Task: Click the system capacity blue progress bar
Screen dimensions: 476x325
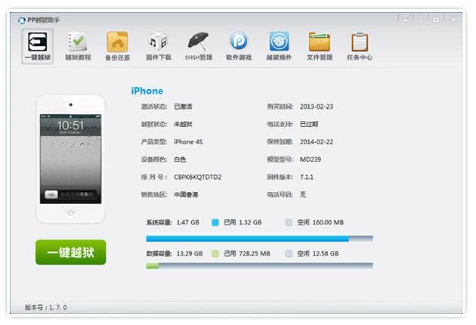Action: 260,239
